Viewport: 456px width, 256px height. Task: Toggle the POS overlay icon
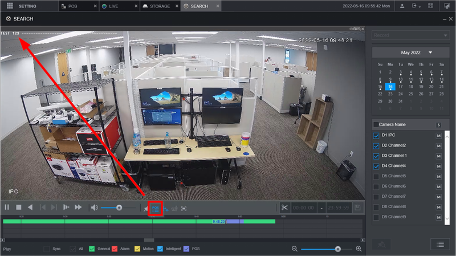[x=155, y=209]
